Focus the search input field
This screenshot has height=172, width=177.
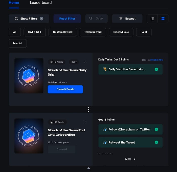pyautogui.click(x=97, y=19)
